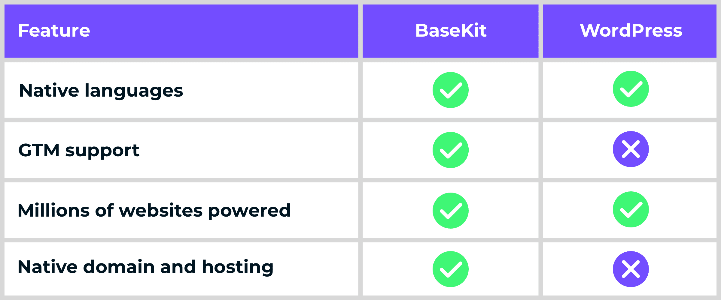Click the word "websites" in the third row
Image resolution: width=721 pixels, height=300 pixels.
click(161, 210)
